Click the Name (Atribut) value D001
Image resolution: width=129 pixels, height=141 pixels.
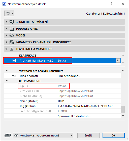[61, 101]
